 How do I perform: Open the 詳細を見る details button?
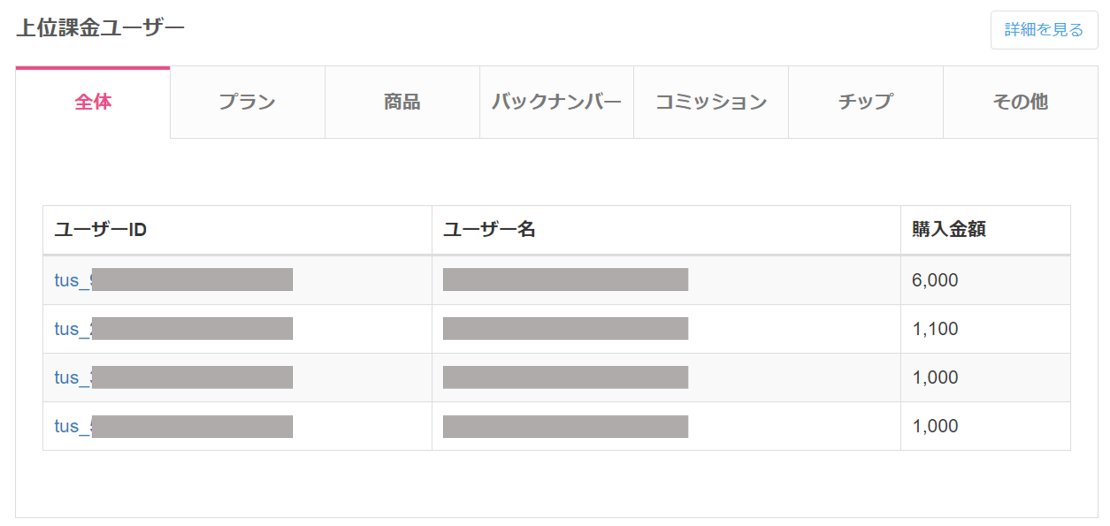pyautogui.click(x=1043, y=30)
